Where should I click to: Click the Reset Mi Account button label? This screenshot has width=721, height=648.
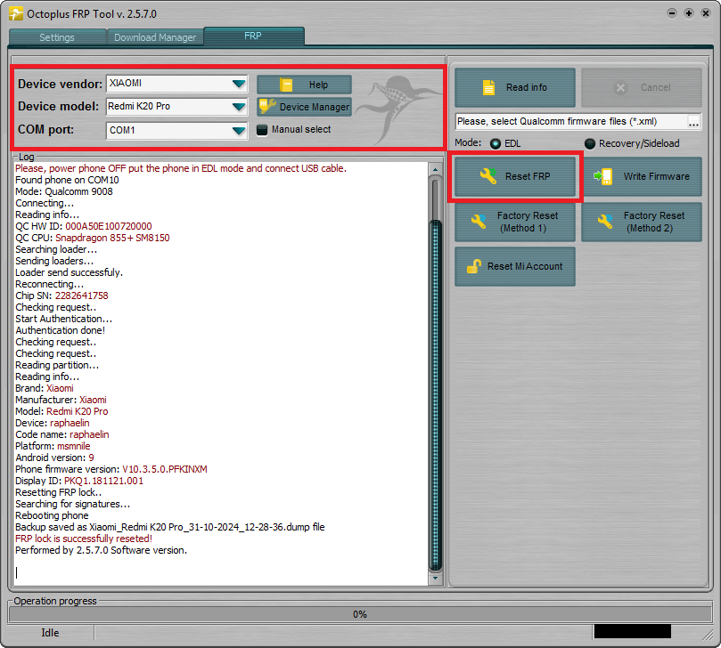point(525,266)
